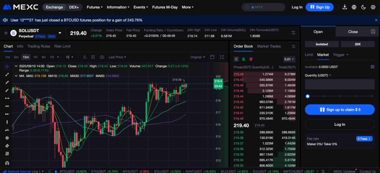Open the futures tutorial icon beside Close
The image size is (380, 173).
[373, 31]
